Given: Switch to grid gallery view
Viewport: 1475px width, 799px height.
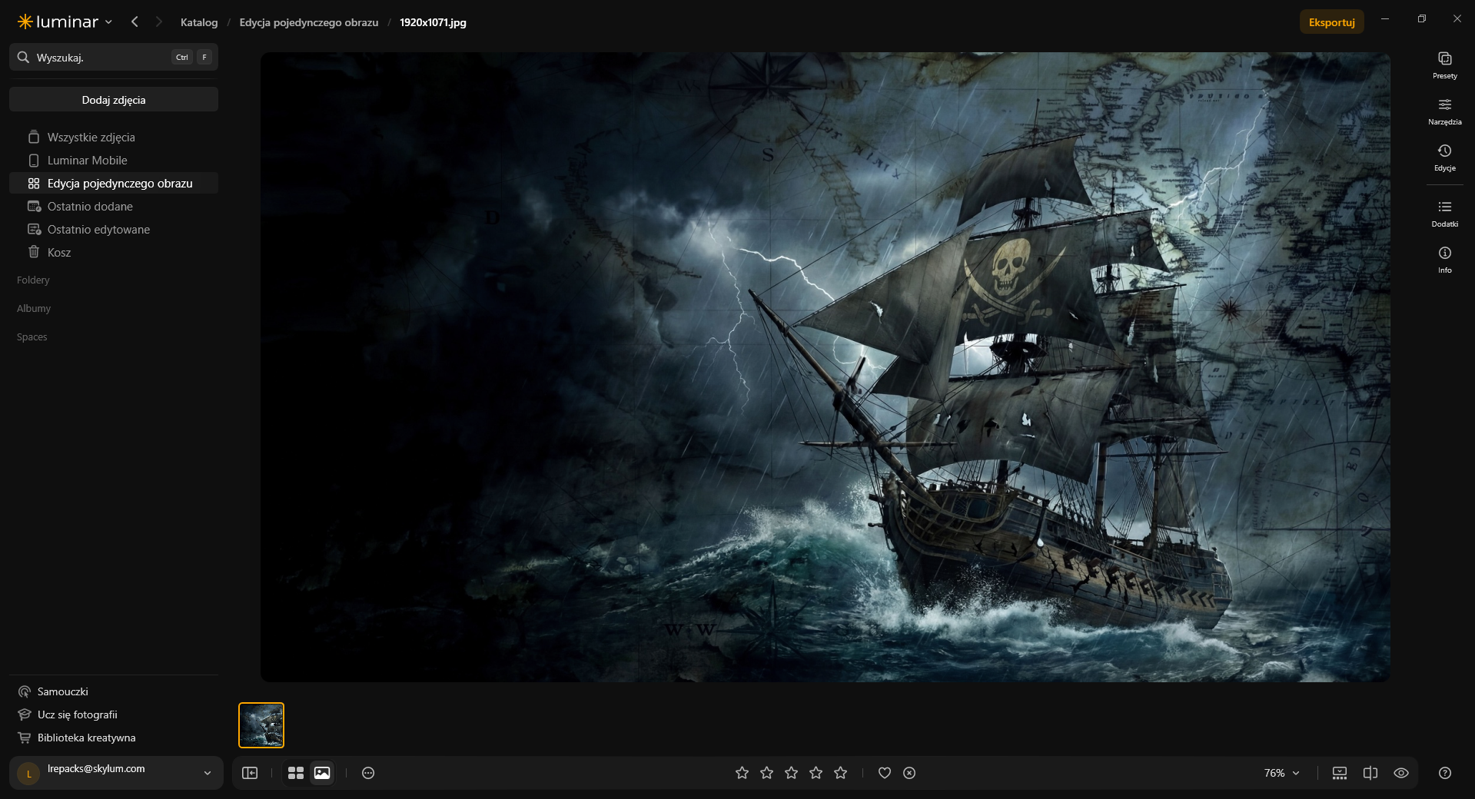Looking at the screenshot, I should (x=296, y=773).
